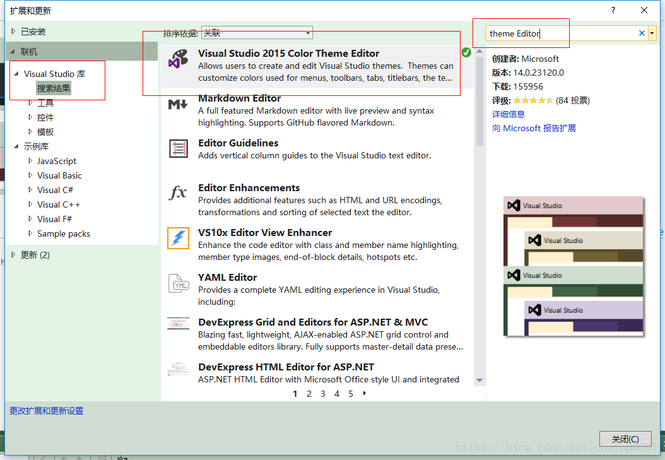This screenshot has height=460, width=665.
Task: Go to results page 2
Action: (309, 394)
